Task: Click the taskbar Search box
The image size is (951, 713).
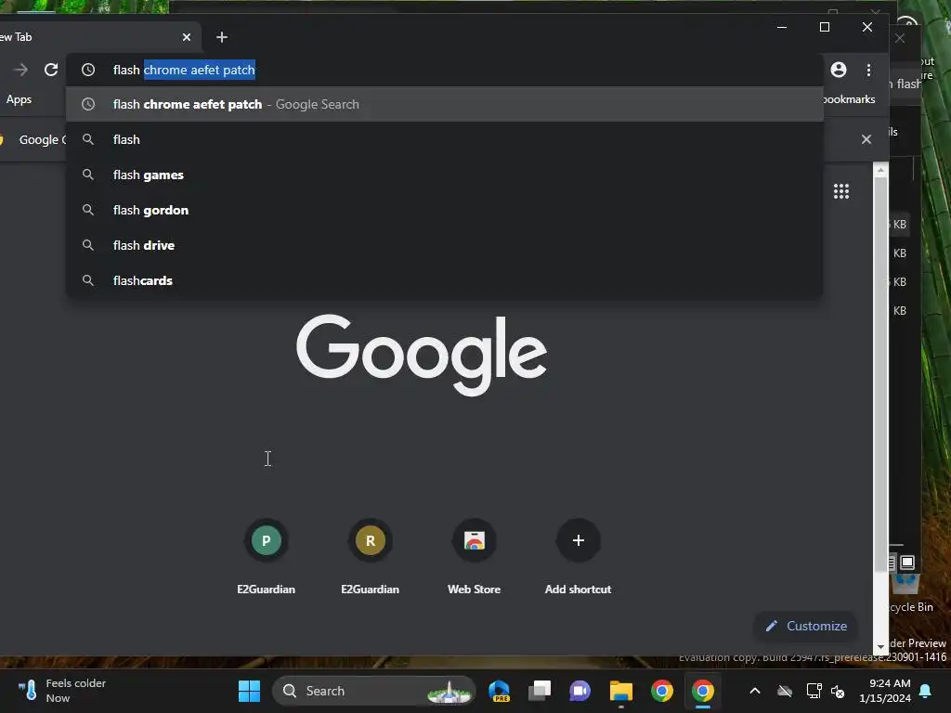Action: coord(373,691)
